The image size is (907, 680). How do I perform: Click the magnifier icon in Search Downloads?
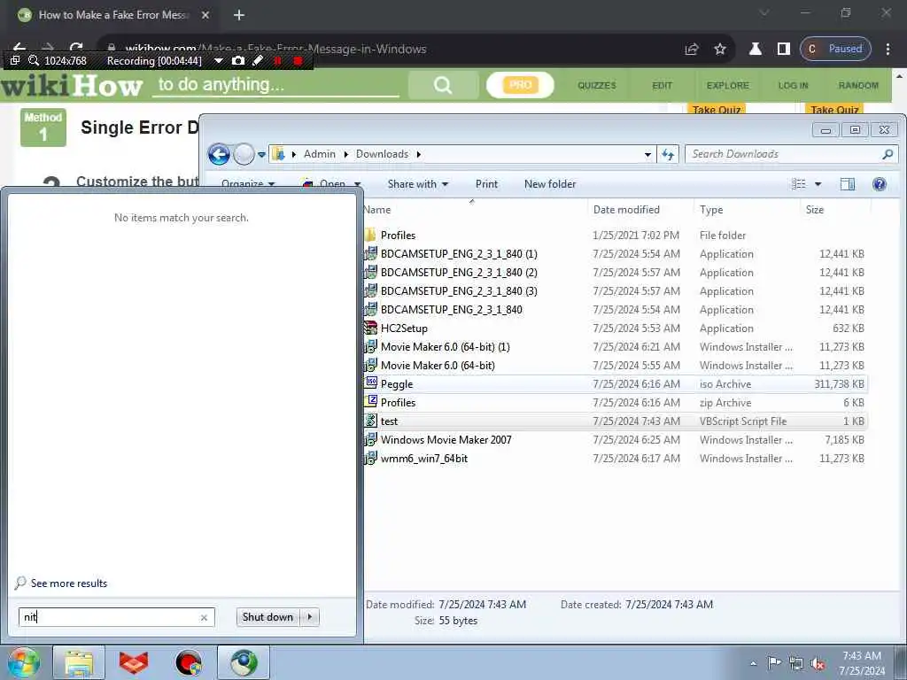[x=888, y=154]
